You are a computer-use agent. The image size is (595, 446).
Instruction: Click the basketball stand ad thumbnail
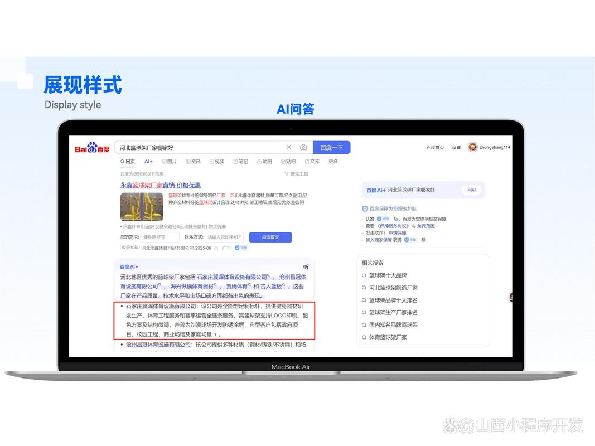click(x=142, y=207)
